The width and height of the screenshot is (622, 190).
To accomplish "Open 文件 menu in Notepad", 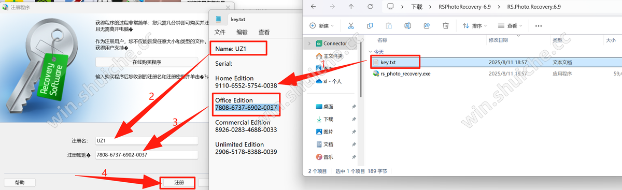I will pyautogui.click(x=220, y=32).
